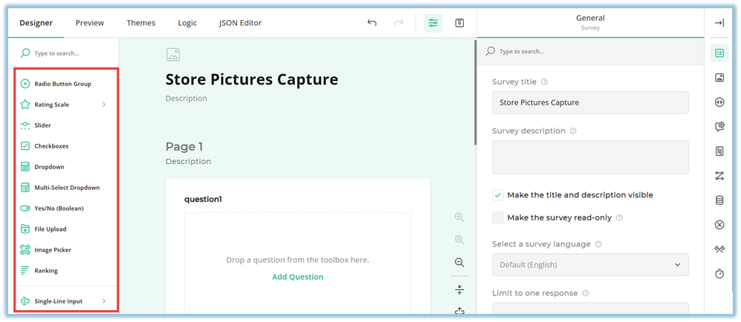Viewport: 741px width, 322px height.
Task: Expand Single-Line Input subtypes arrow
Action: 104,301
